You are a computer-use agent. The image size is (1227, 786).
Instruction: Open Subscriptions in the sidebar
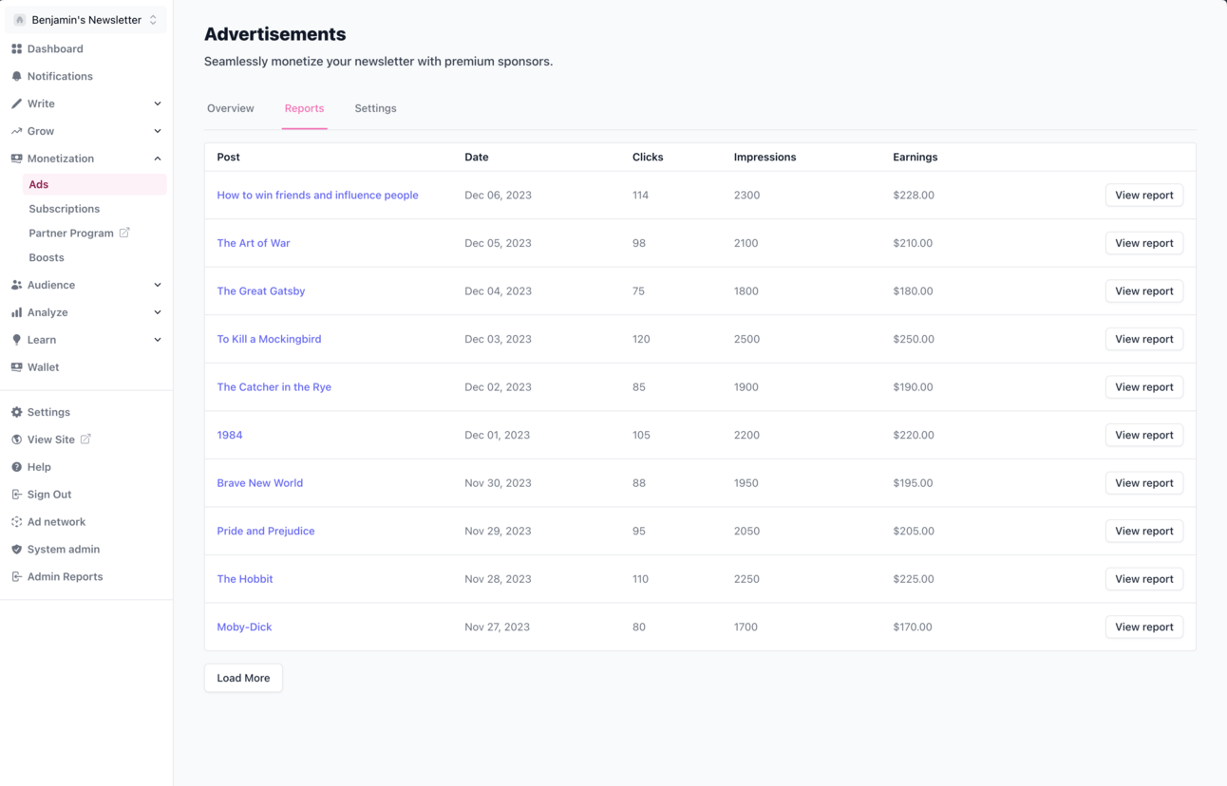click(x=64, y=209)
